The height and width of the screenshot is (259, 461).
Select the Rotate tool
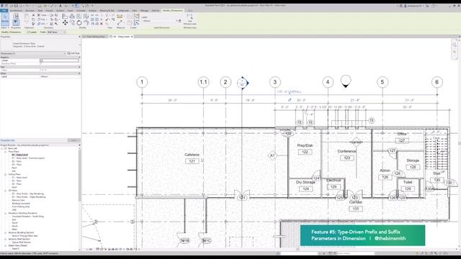point(79,22)
